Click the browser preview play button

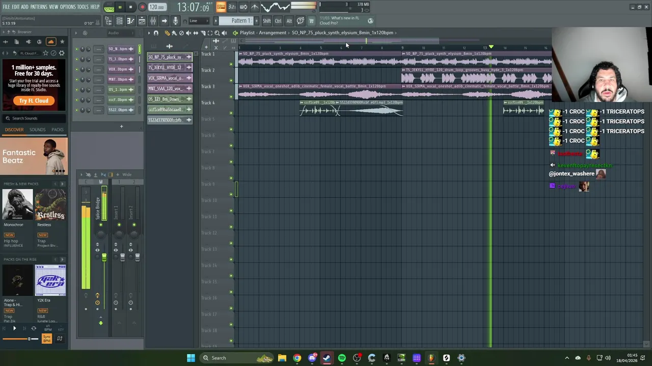point(14,329)
